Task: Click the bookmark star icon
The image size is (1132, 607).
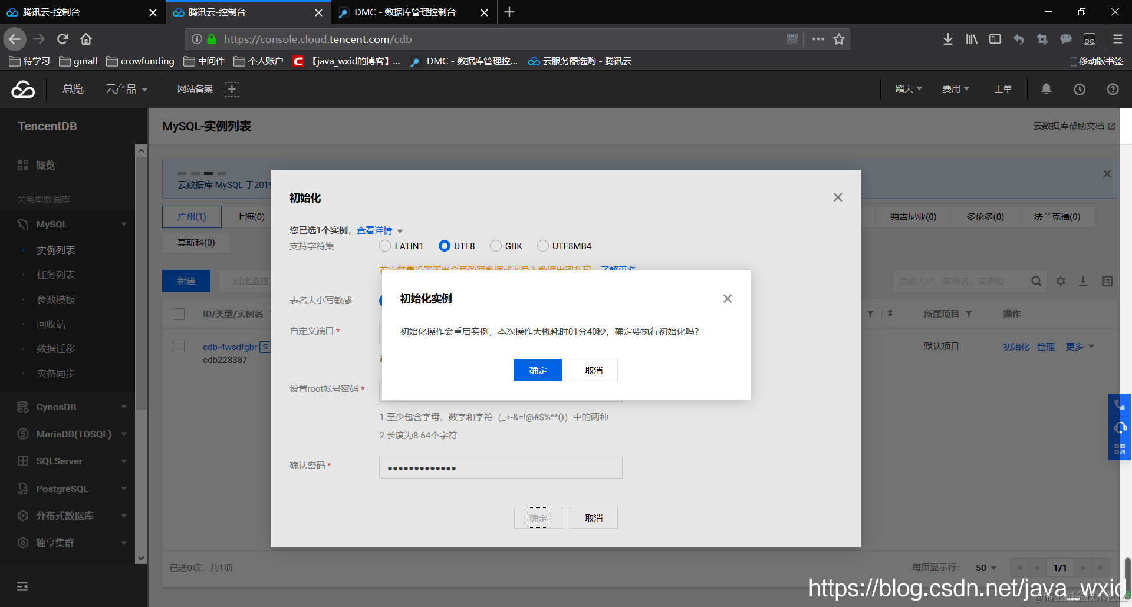Action: 839,39
